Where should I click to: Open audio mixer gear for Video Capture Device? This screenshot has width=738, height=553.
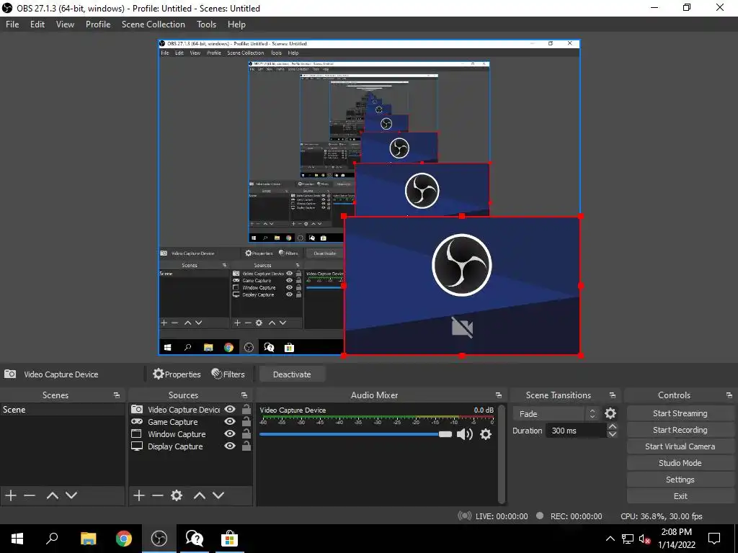click(486, 434)
